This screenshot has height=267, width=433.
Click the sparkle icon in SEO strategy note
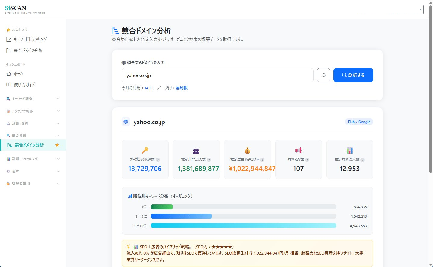tap(129, 247)
